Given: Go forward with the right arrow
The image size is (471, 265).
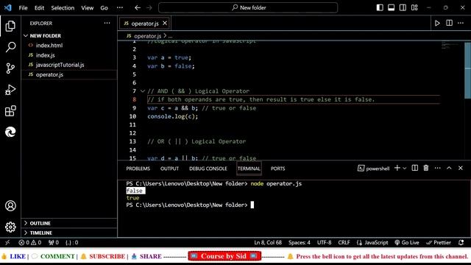Looking at the screenshot, I should tap(149, 8).
